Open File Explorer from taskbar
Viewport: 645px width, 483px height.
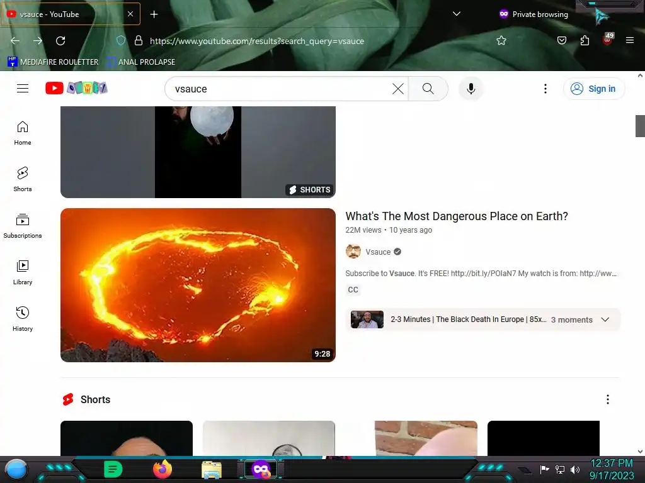click(x=212, y=470)
